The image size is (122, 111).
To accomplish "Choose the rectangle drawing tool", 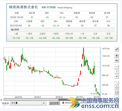I will [117, 92].
